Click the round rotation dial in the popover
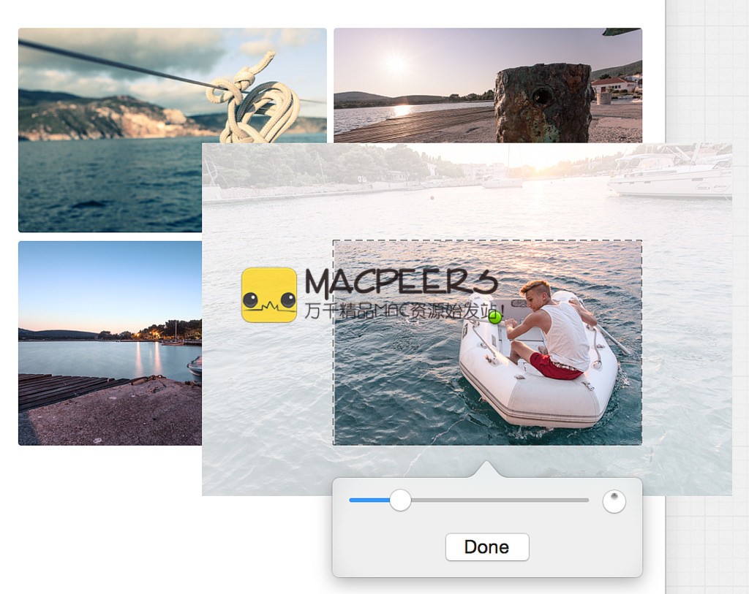The image size is (749, 594). tap(614, 501)
